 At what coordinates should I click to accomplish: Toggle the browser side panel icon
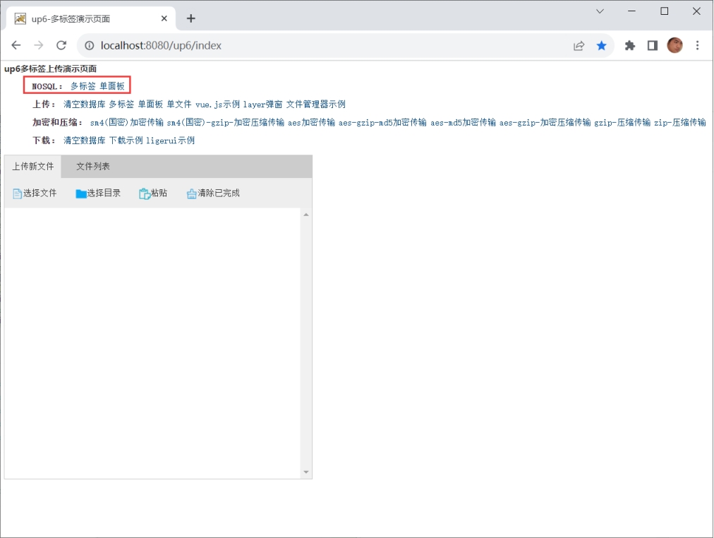(x=653, y=45)
